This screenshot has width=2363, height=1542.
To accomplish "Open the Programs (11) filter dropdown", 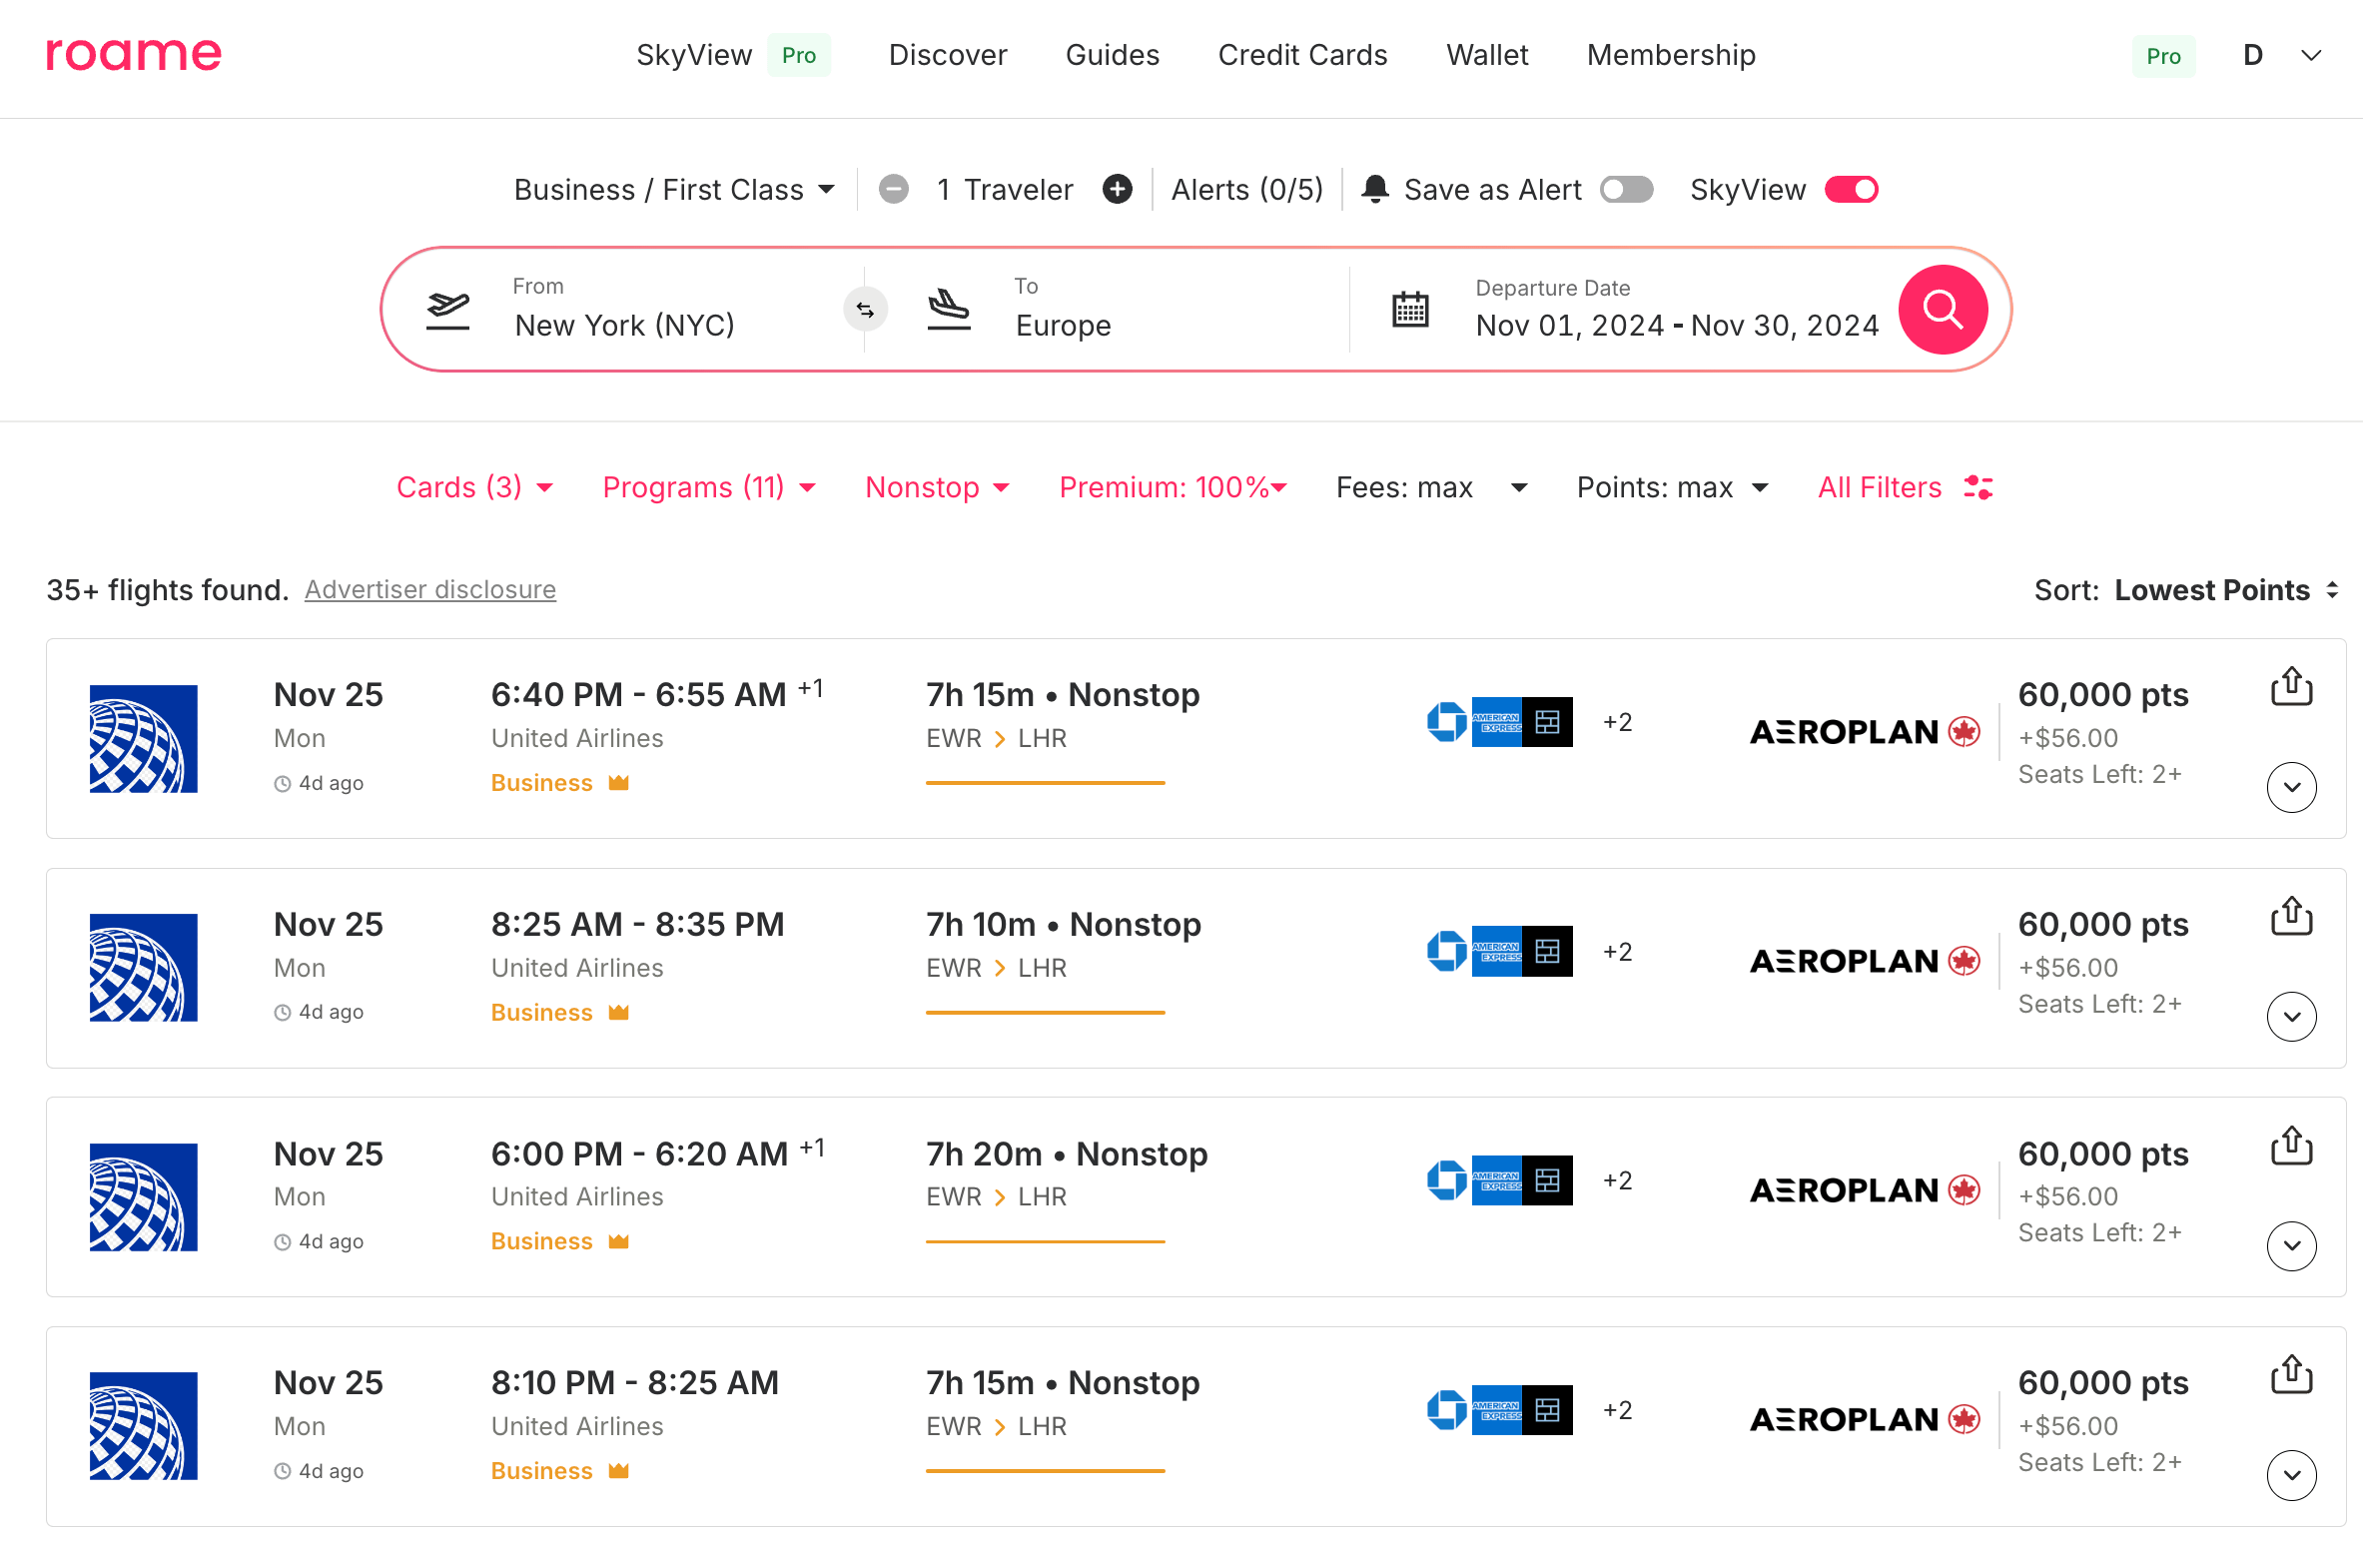I will 710,487.
